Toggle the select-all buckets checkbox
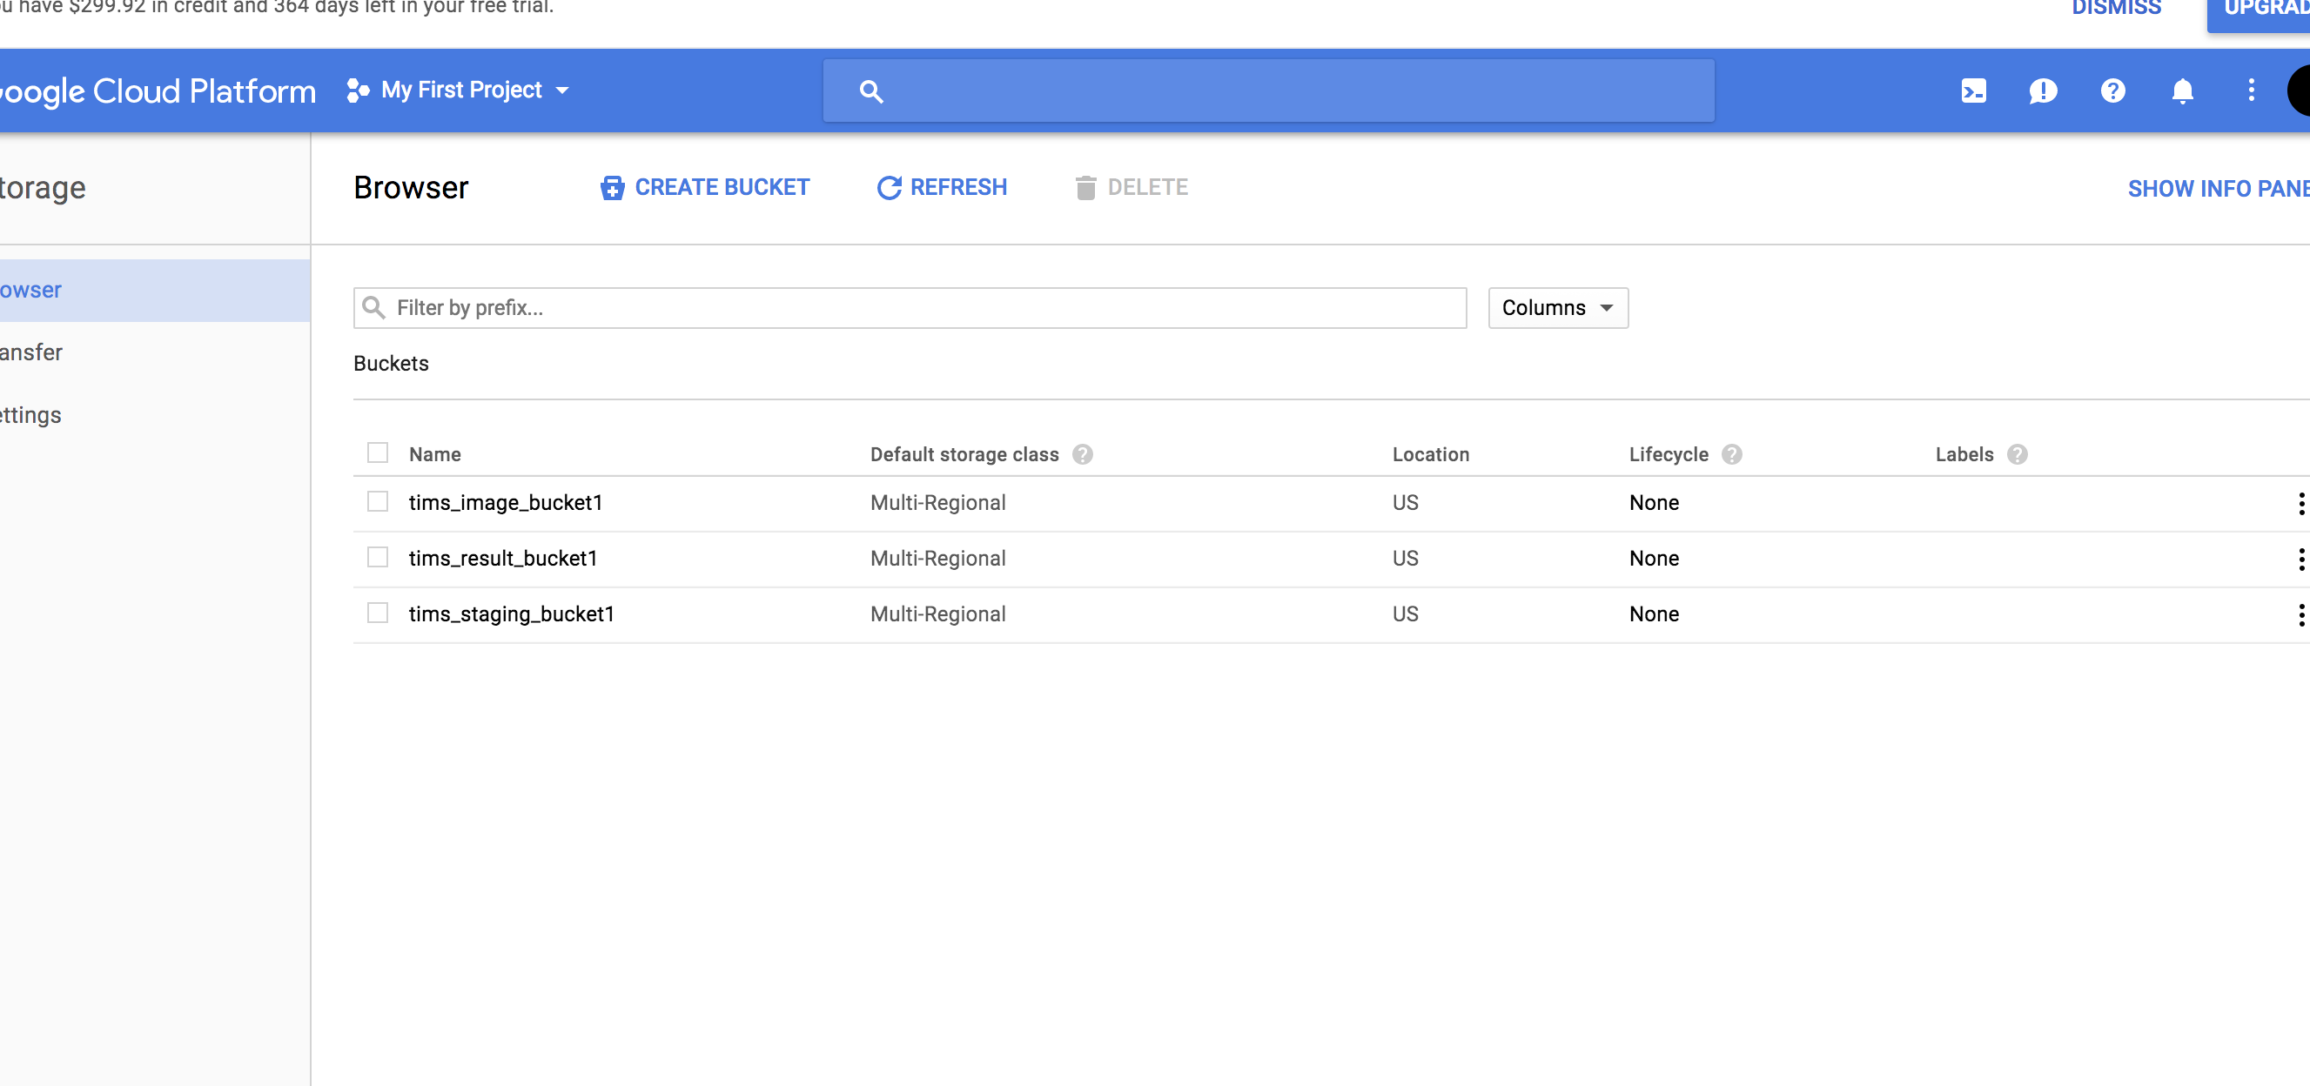 point(378,452)
